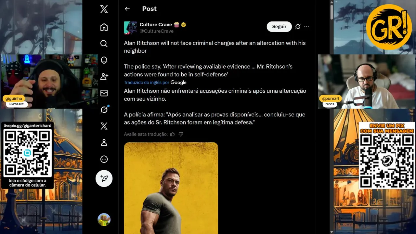The image size is (416, 234).
Task: Click the GR! channel logo
Action: [389, 27]
